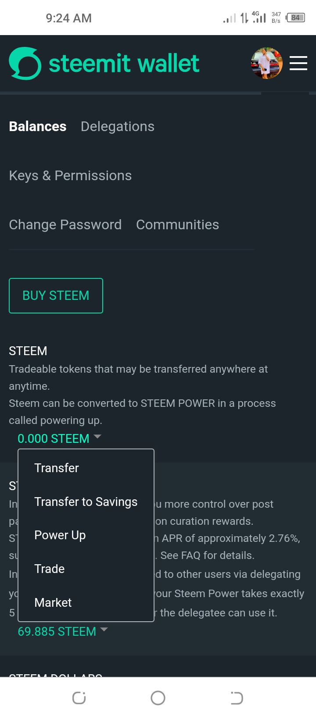This screenshot has height=719, width=316.
Task: Go to Keys & Permissions
Action: [70, 175]
